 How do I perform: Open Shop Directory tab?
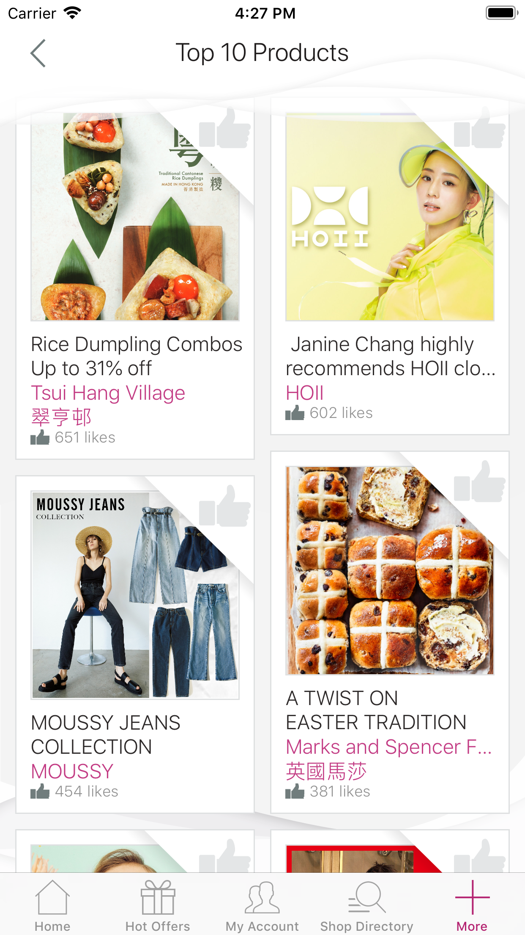point(366,905)
